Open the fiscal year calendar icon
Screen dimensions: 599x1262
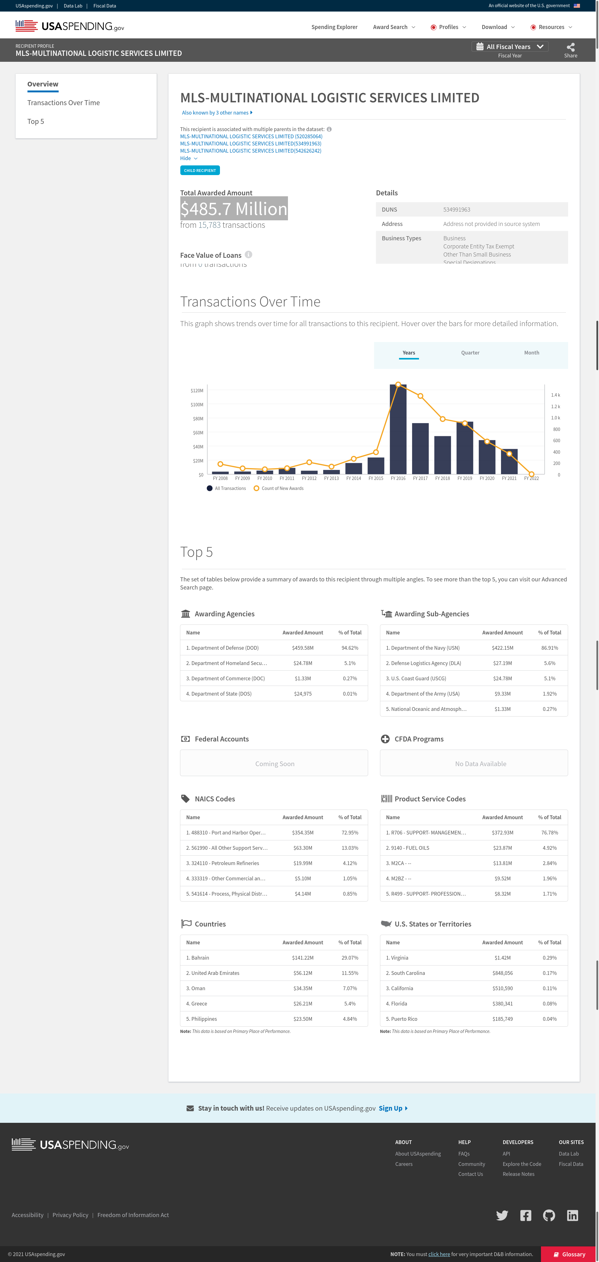[x=480, y=46]
